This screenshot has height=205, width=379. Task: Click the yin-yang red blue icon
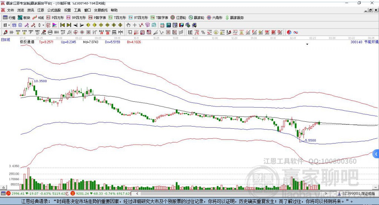pos(289,33)
